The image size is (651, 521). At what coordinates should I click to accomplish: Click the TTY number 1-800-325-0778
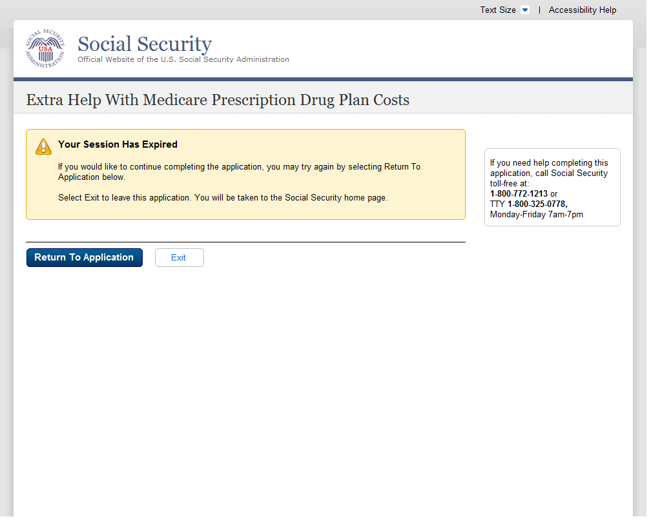coord(537,204)
